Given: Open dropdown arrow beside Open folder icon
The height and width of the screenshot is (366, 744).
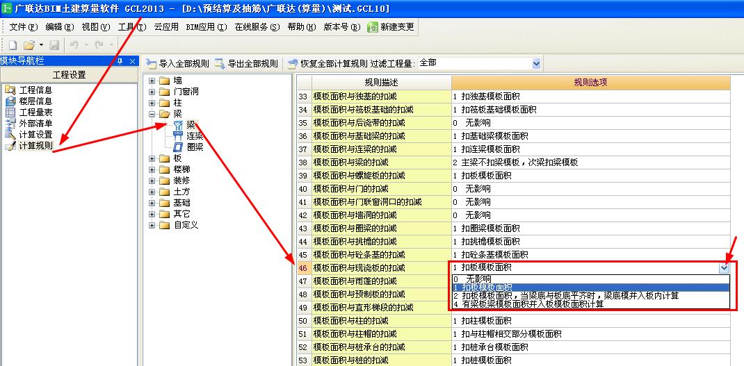Looking at the screenshot, I should pos(41,45).
